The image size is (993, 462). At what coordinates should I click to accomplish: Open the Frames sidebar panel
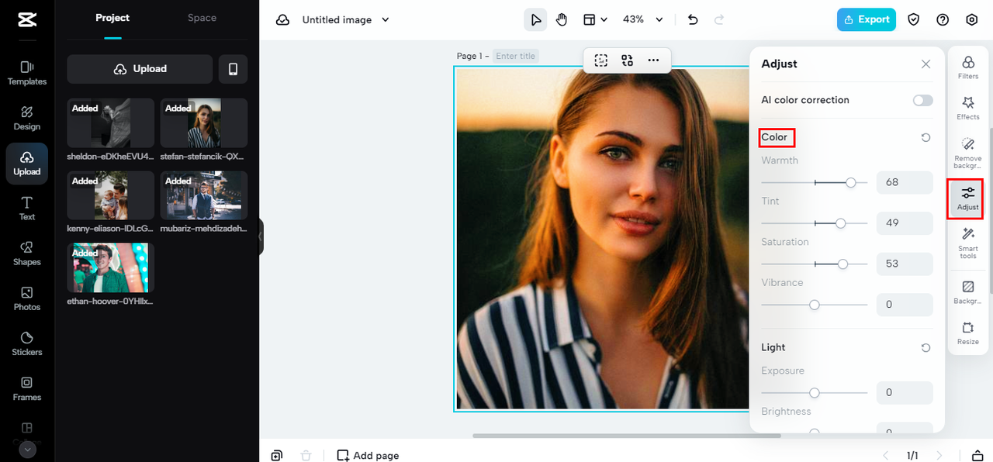[x=27, y=388]
